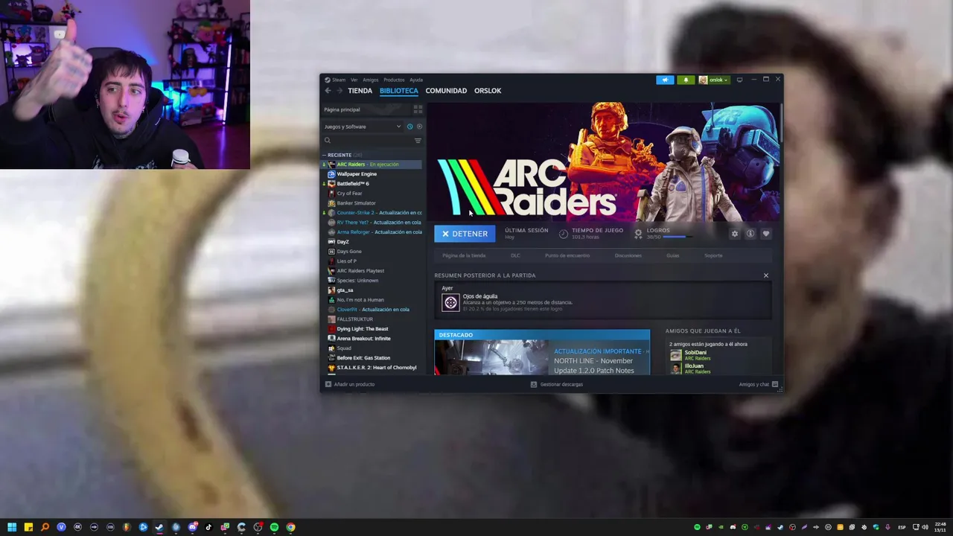Open the Juegos y Software filter dropdown
This screenshot has height=536, width=953.
point(363,127)
